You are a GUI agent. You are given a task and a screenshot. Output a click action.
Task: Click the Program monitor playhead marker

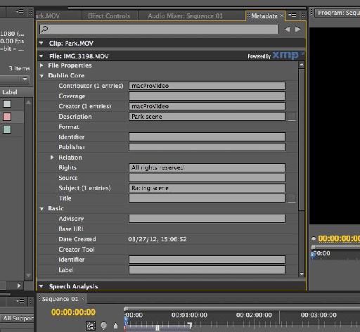313,254
